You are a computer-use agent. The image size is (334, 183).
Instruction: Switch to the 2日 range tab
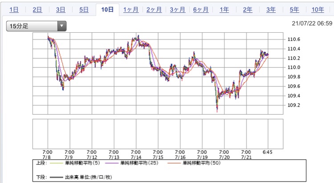point(37,10)
